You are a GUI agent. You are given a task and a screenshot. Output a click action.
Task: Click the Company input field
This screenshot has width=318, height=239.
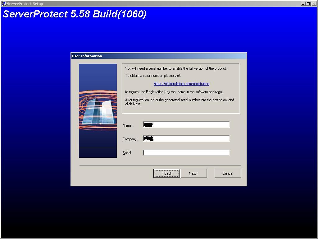tap(186, 138)
